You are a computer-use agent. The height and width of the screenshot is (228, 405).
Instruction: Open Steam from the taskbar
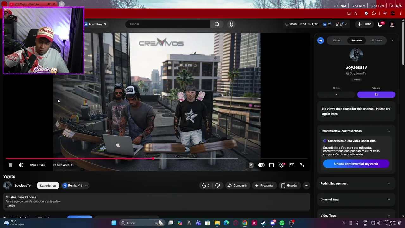[x=263, y=223]
